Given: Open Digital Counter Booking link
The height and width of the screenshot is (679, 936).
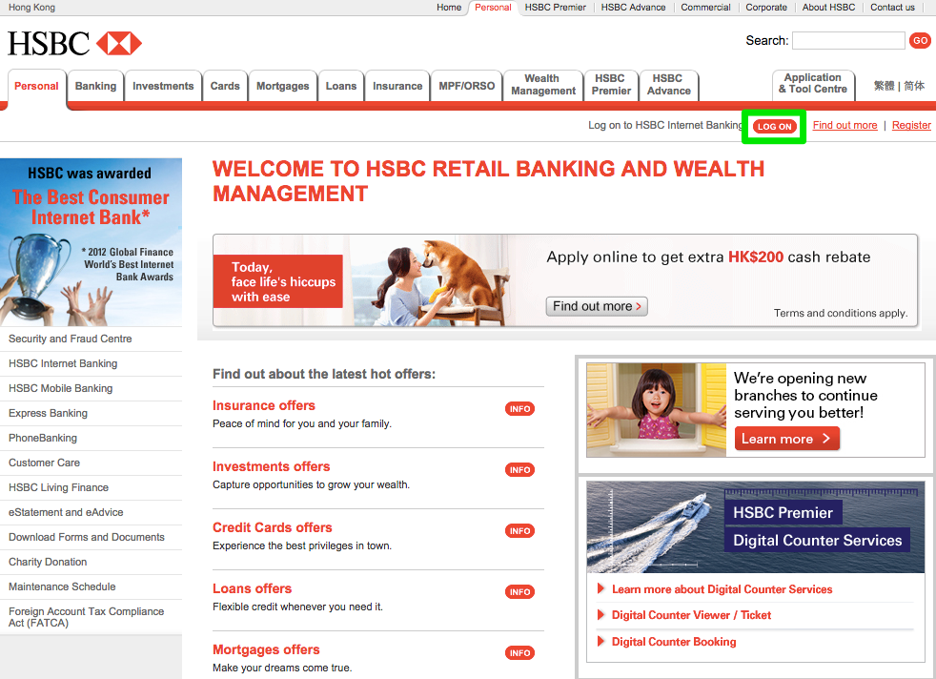Looking at the screenshot, I should click(674, 642).
